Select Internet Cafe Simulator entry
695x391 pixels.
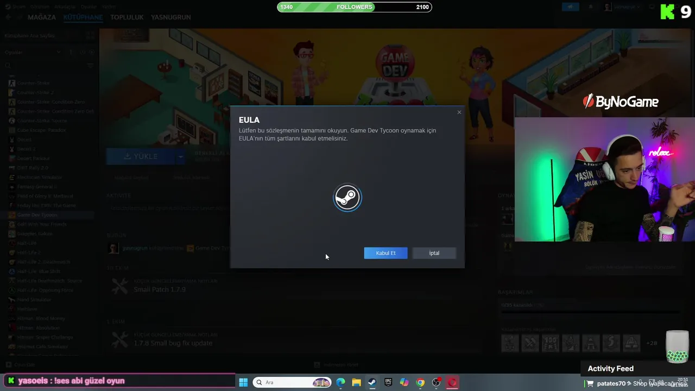(42, 346)
